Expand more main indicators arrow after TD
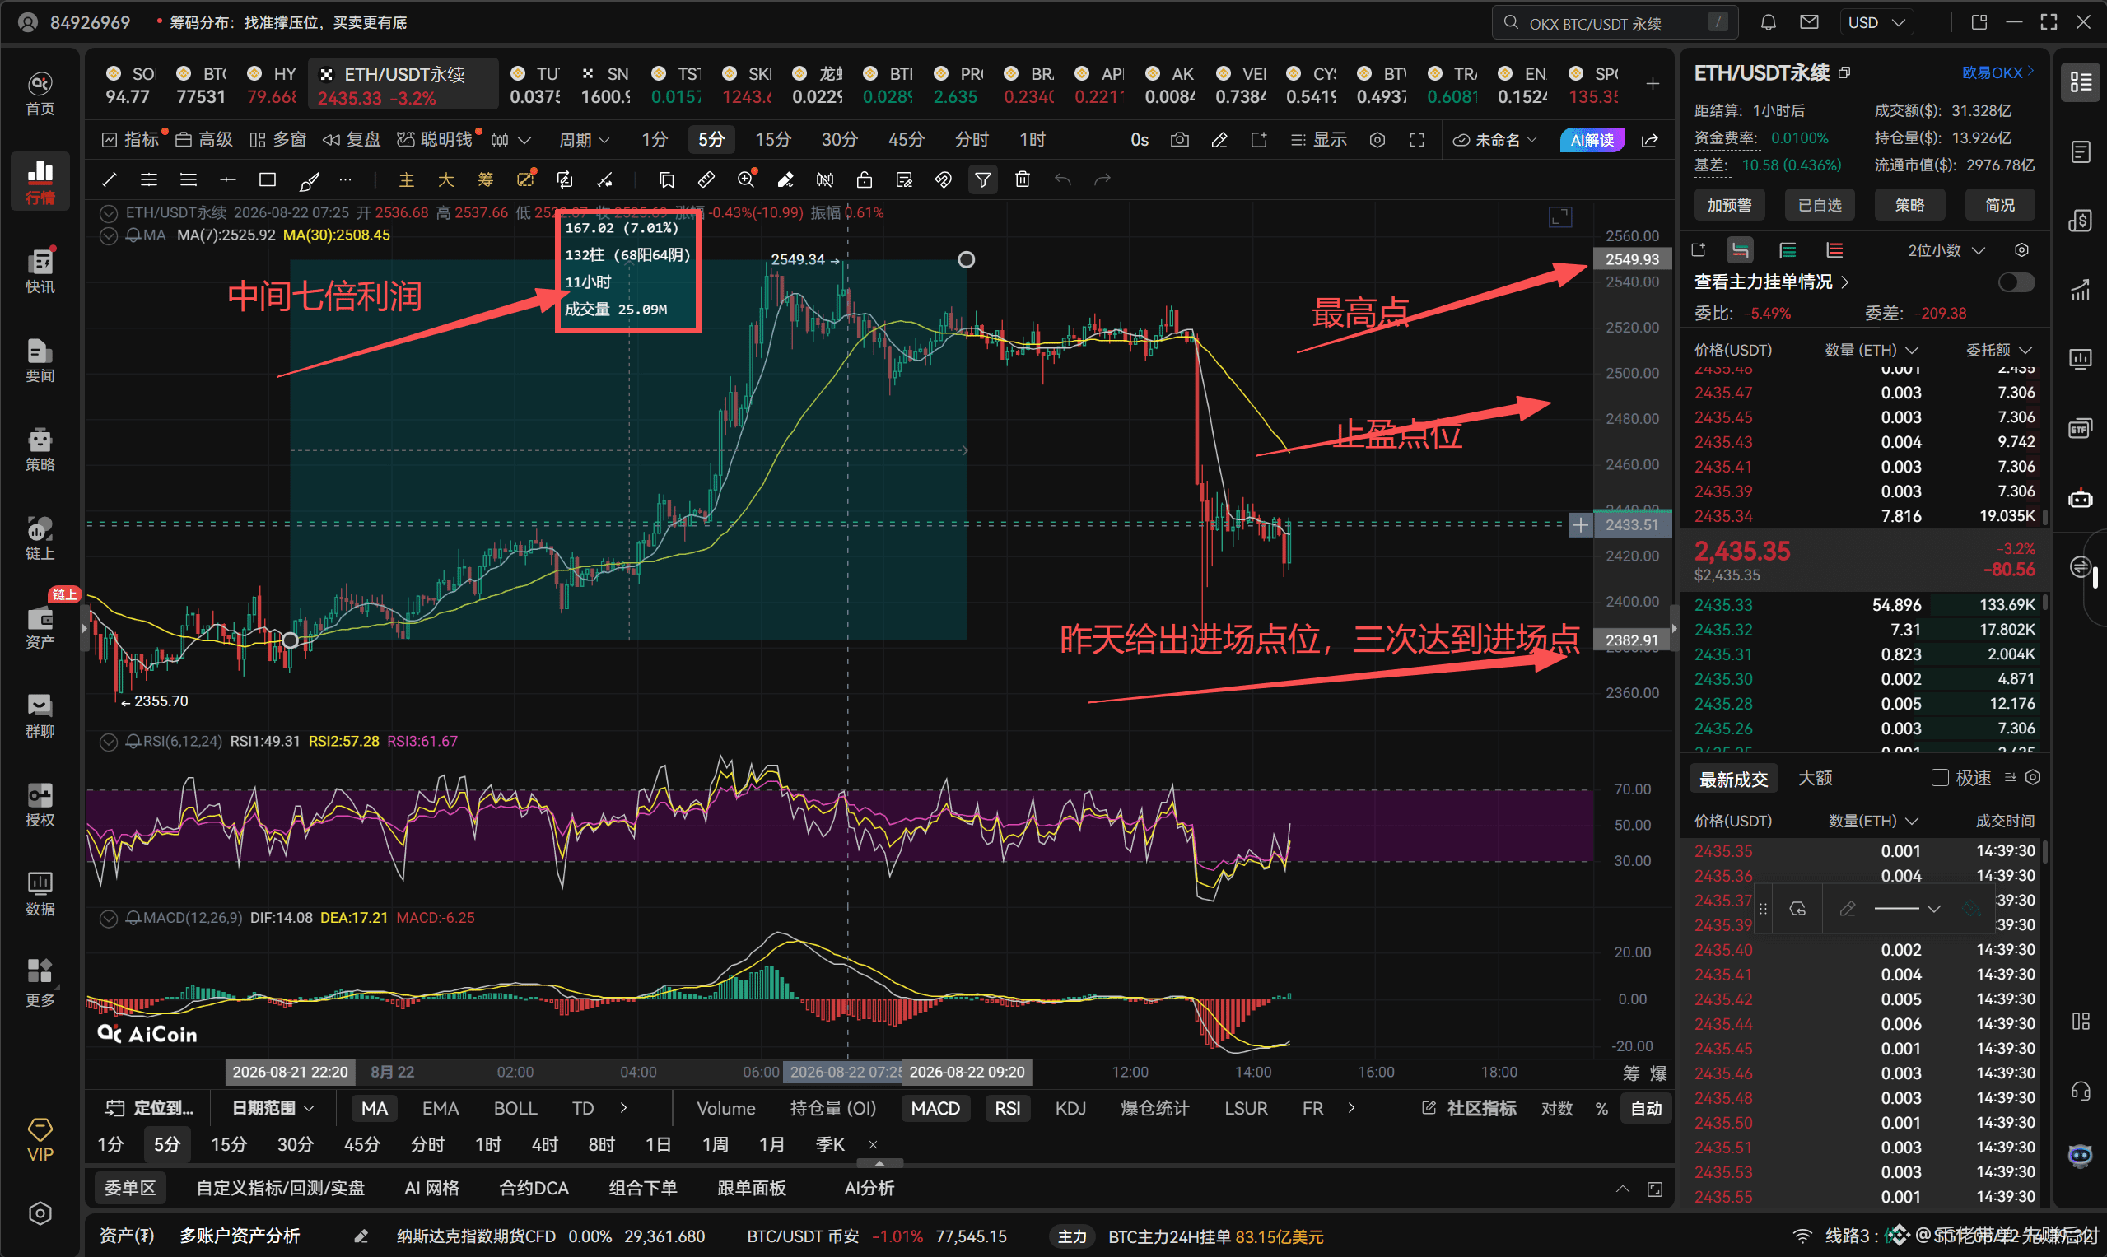 624,1108
